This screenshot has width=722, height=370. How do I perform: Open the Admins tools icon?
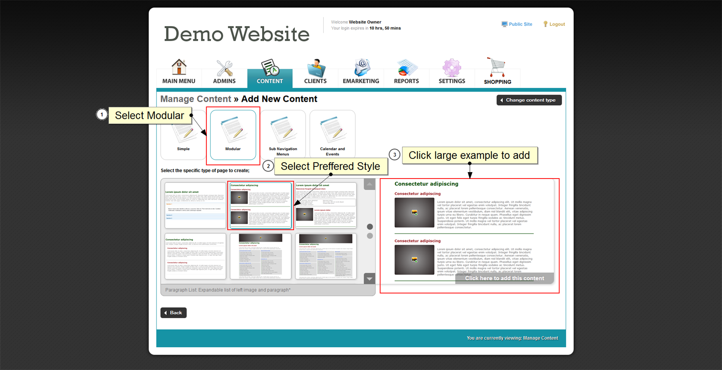pyautogui.click(x=224, y=68)
